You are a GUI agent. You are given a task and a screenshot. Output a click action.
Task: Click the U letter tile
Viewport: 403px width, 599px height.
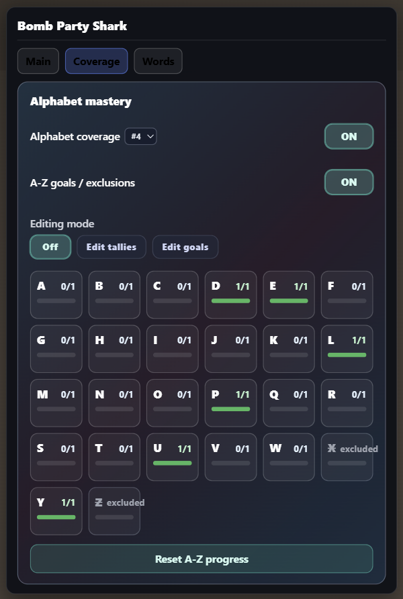[172, 457]
